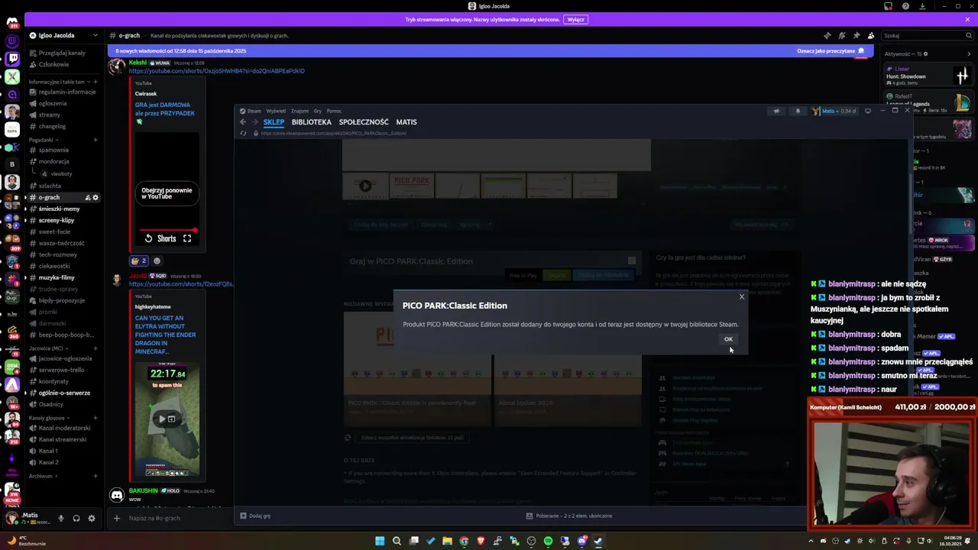
Task: Open notification settings in Discord header
Action: click(x=842, y=35)
